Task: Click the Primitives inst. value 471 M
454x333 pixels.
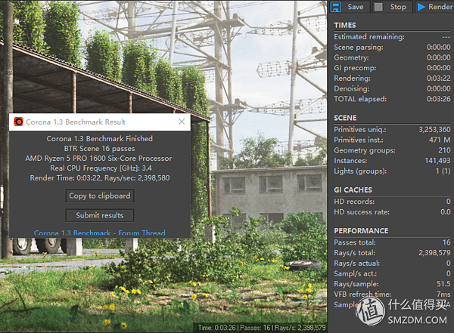Action: tap(440, 140)
